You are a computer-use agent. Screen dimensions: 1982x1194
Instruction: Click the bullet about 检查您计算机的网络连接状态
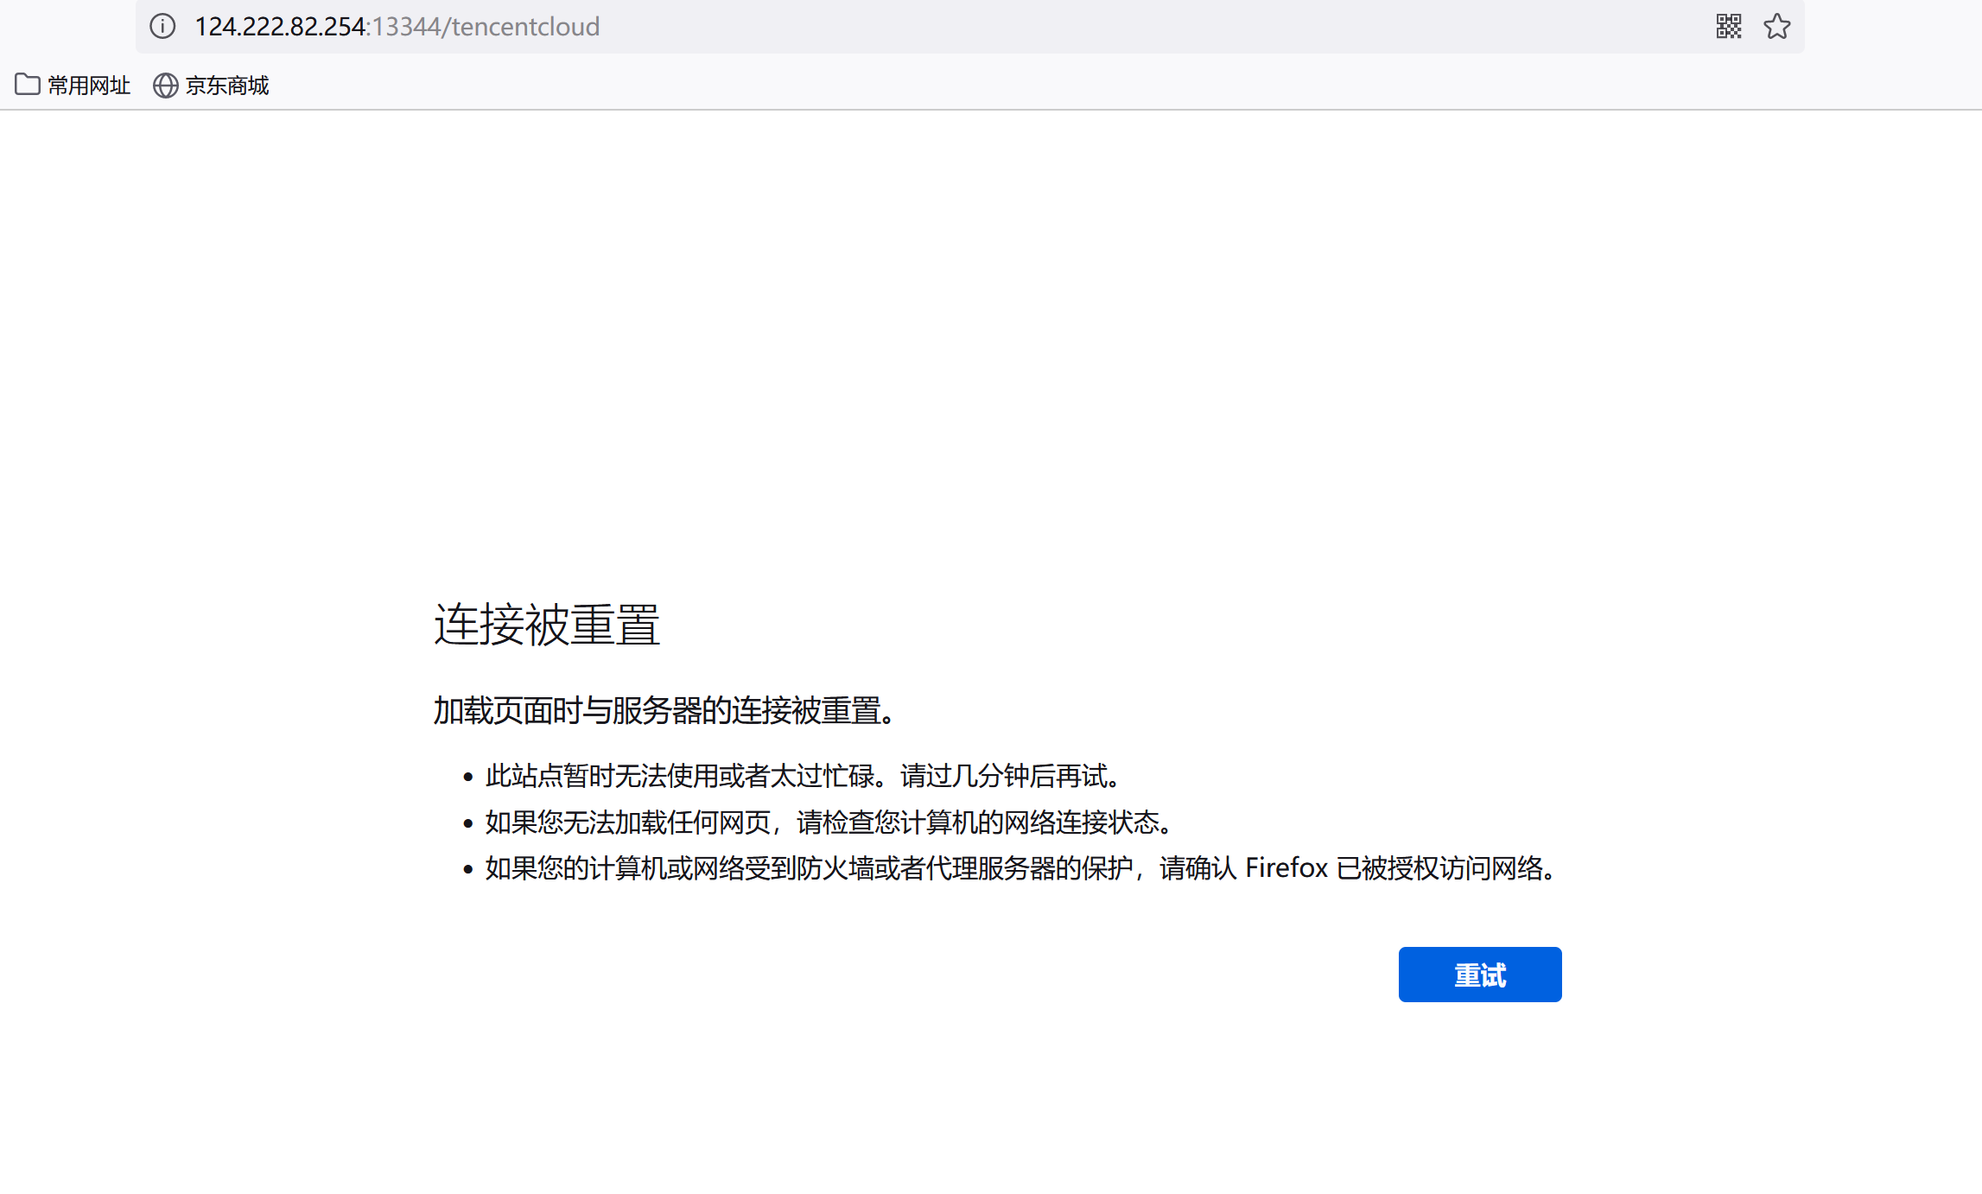click(829, 822)
